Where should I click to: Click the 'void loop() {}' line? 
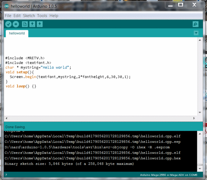tap(21, 86)
